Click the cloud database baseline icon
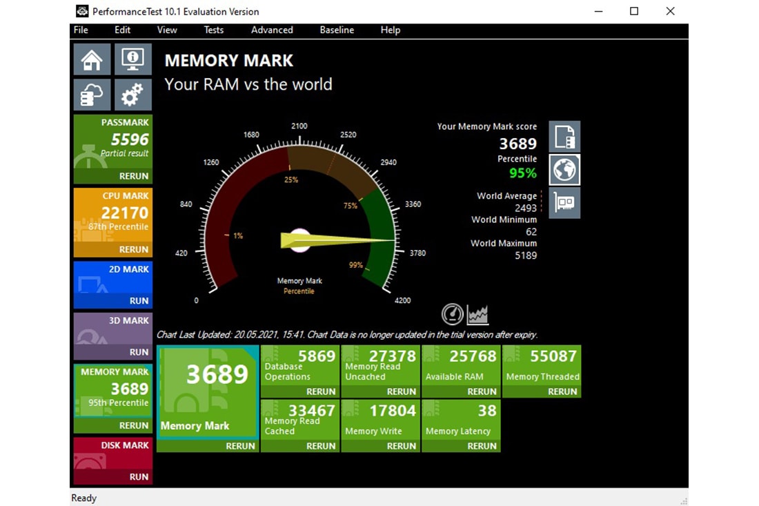The width and height of the screenshot is (759, 506). 92,95
